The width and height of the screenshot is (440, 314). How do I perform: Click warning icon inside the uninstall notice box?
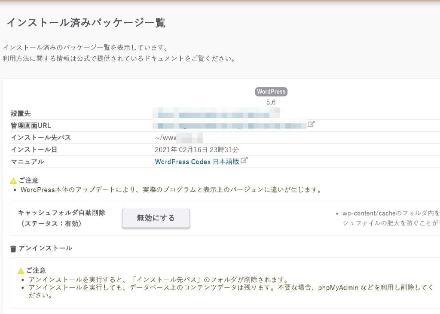pos(21,271)
